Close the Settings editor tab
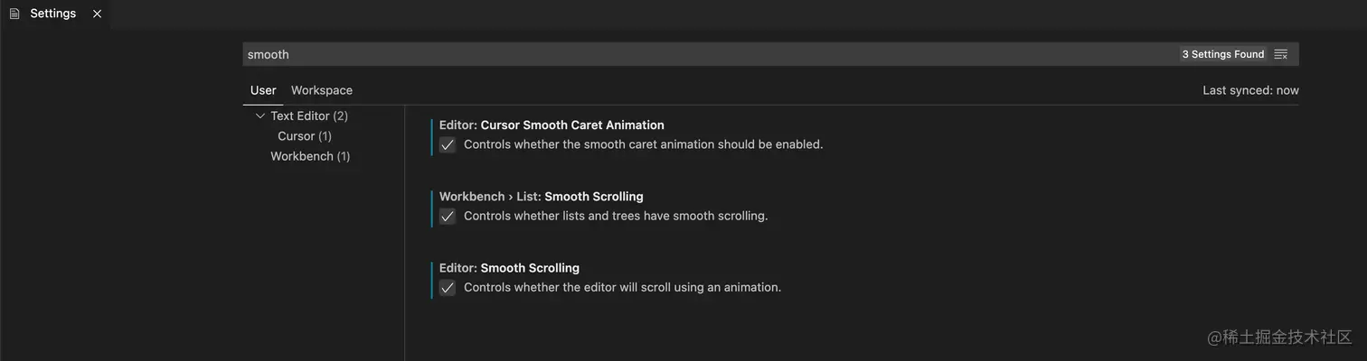This screenshot has width=1367, height=361. click(x=97, y=14)
